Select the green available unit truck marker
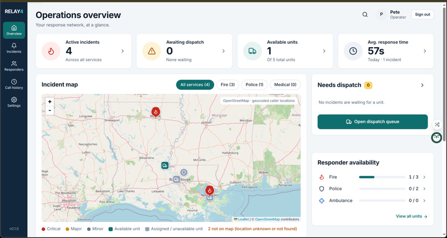The width and height of the screenshot is (447, 238). pos(165,165)
